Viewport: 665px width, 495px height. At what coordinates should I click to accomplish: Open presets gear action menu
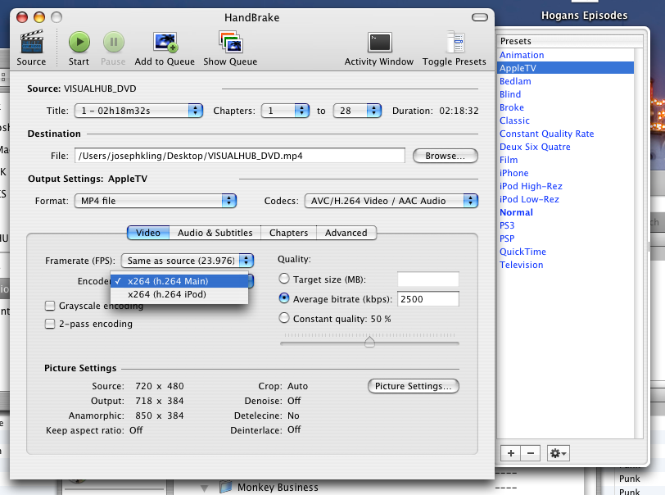pyautogui.click(x=558, y=453)
